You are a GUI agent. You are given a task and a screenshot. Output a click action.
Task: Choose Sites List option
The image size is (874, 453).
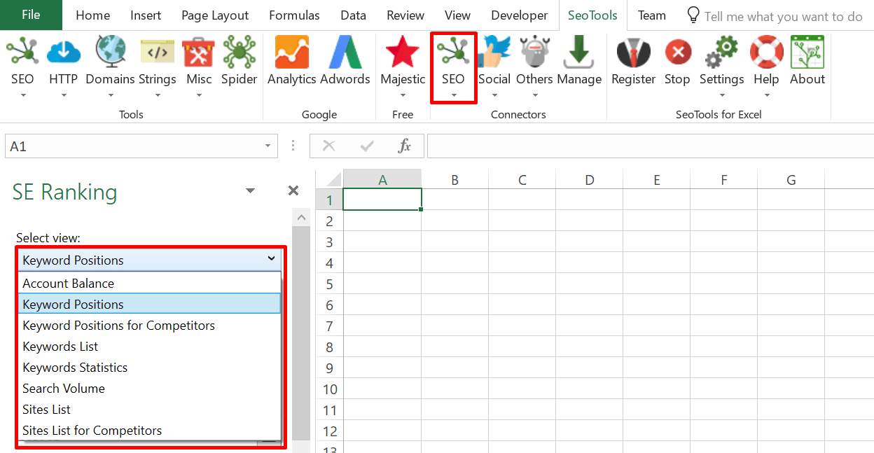[x=149, y=410]
